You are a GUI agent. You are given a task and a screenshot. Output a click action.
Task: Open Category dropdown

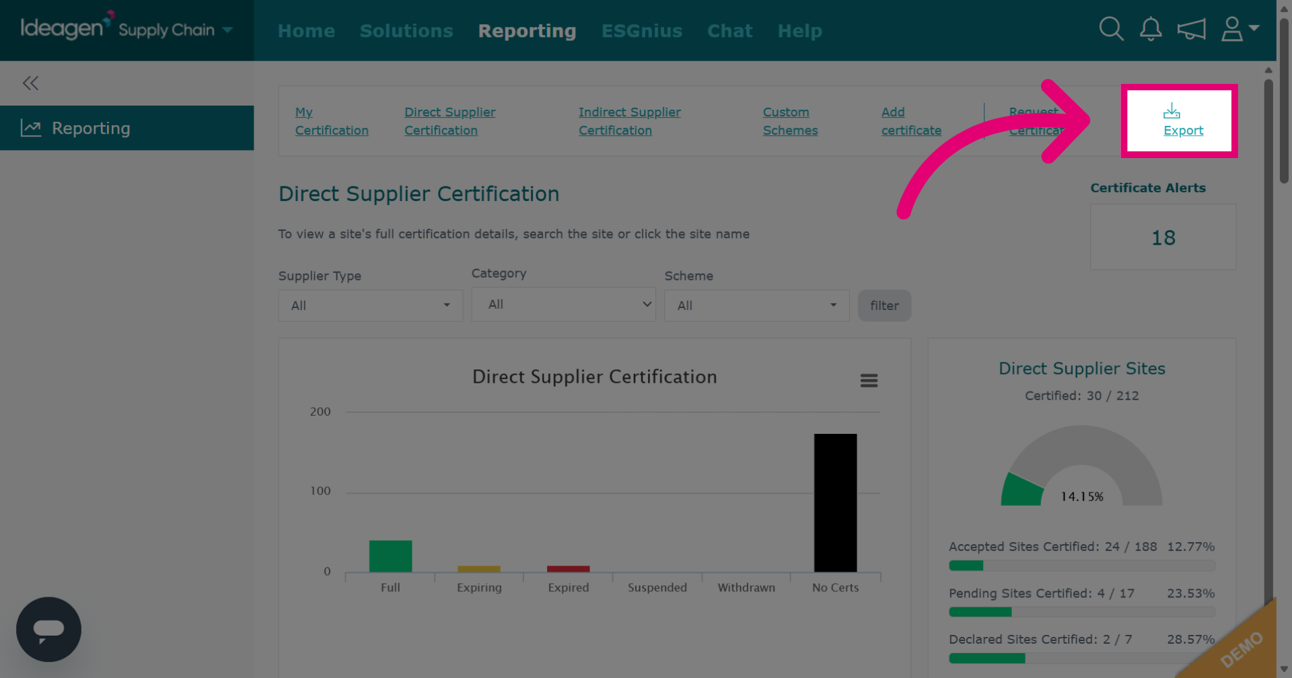[x=563, y=304]
